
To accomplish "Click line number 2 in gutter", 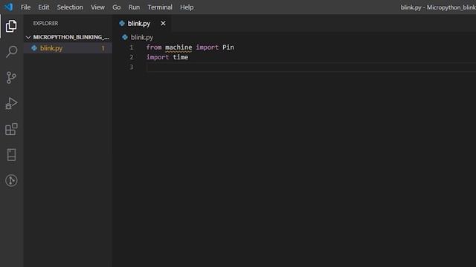I will pos(132,57).
